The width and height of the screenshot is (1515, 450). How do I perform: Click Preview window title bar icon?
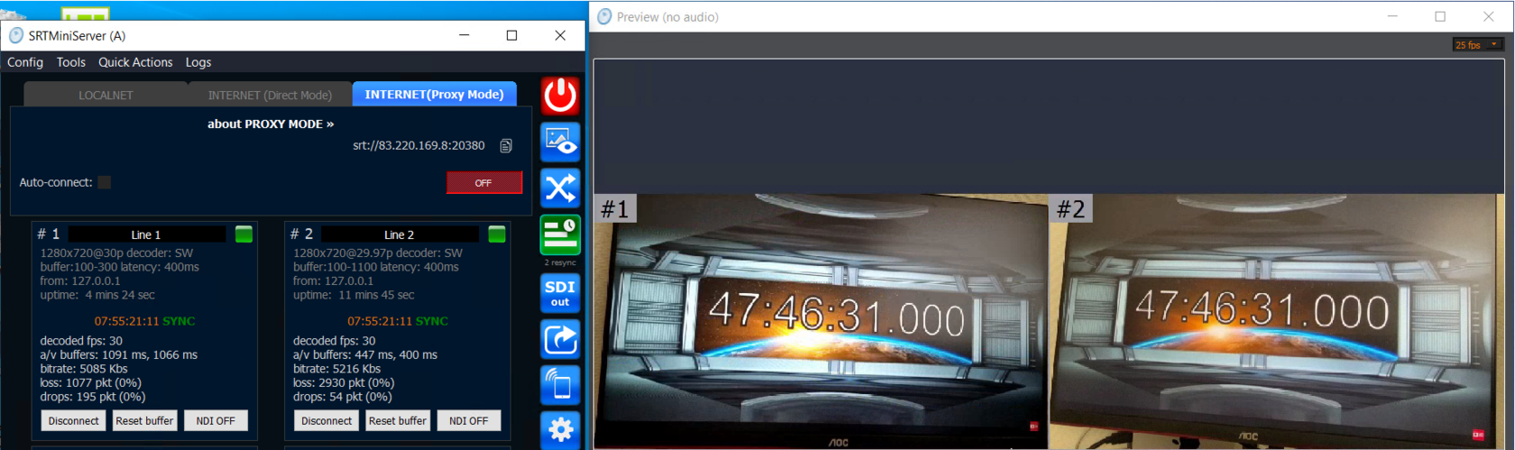(604, 16)
